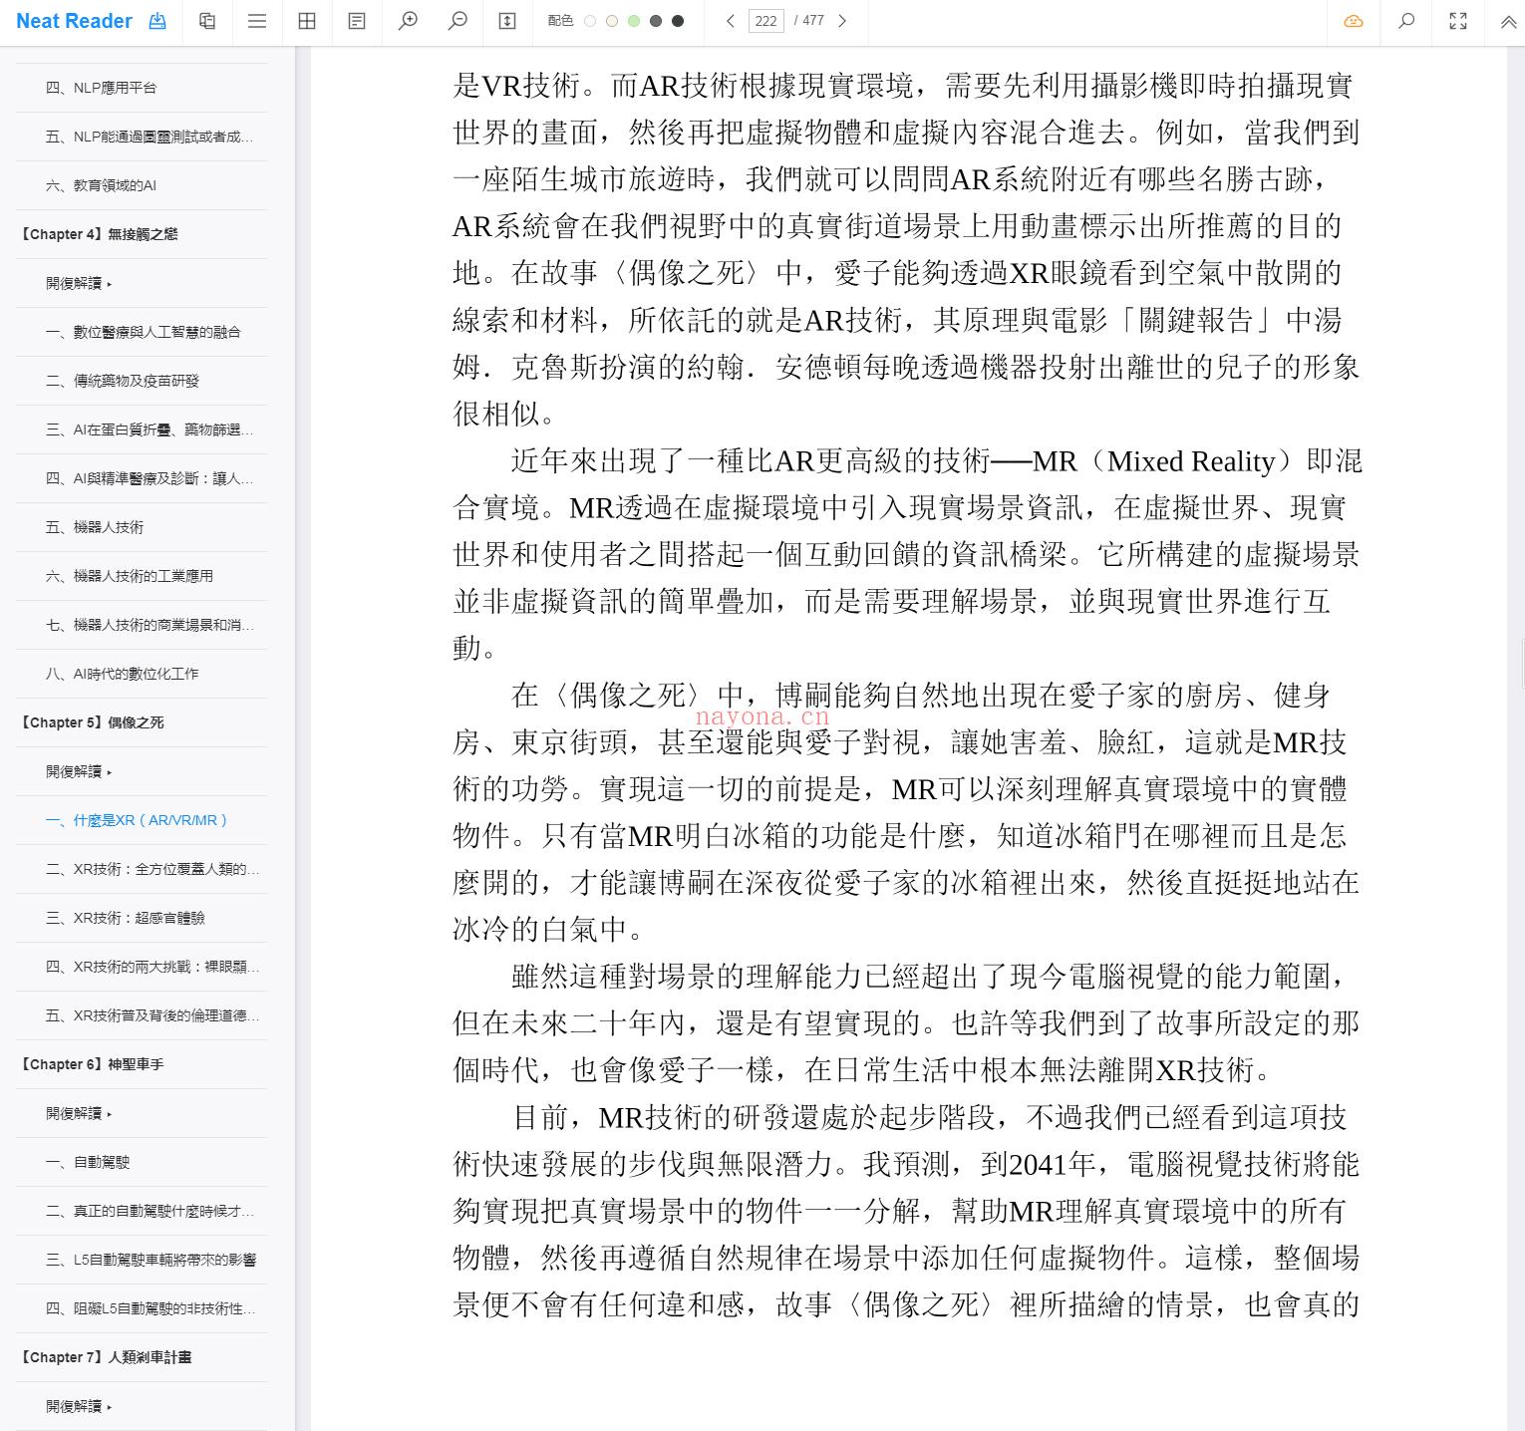Jump to 四、NLP應用平台 section
1525x1431 pixels.
click(101, 88)
